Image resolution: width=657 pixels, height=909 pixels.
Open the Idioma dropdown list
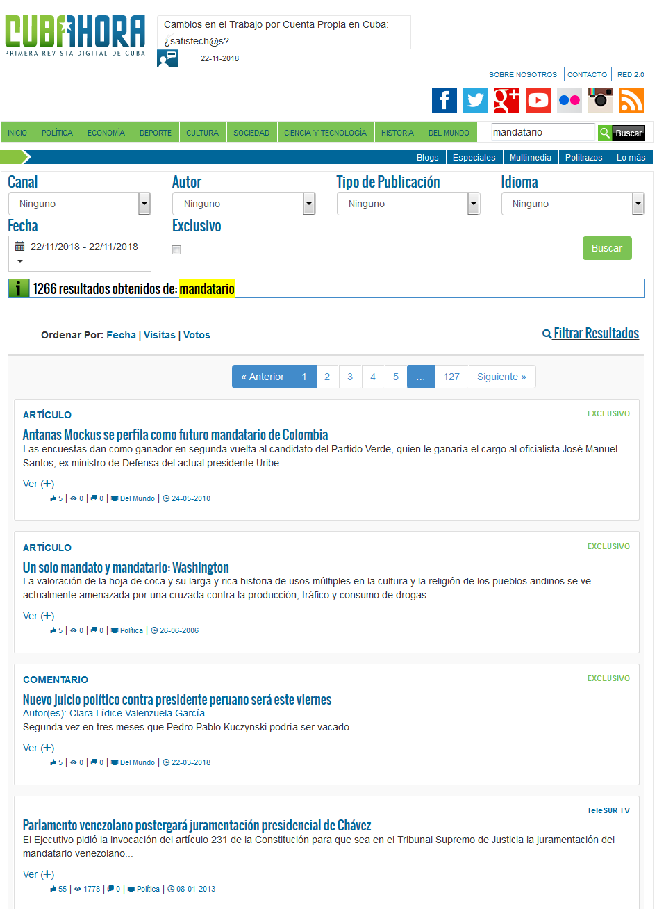coord(572,204)
